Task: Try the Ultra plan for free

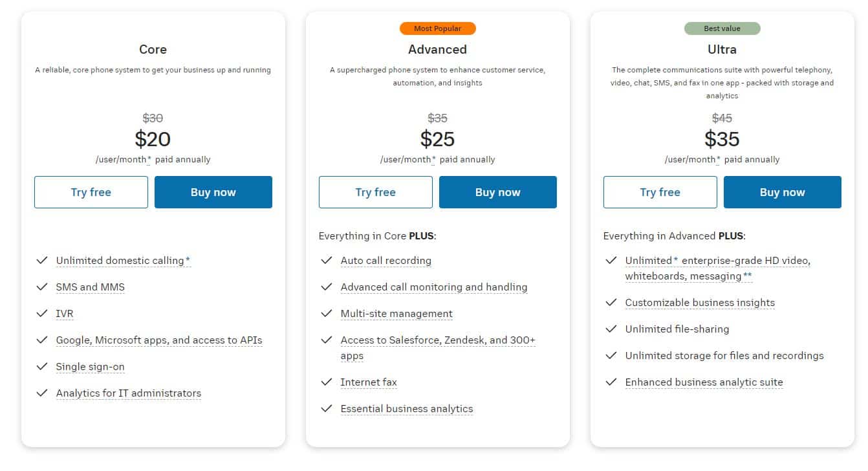Action: click(x=660, y=192)
